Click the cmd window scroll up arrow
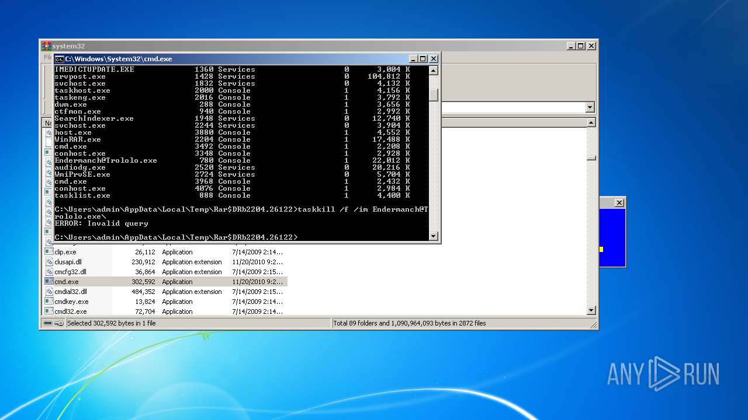The width and height of the screenshot is (748, 420). (433, 71)
